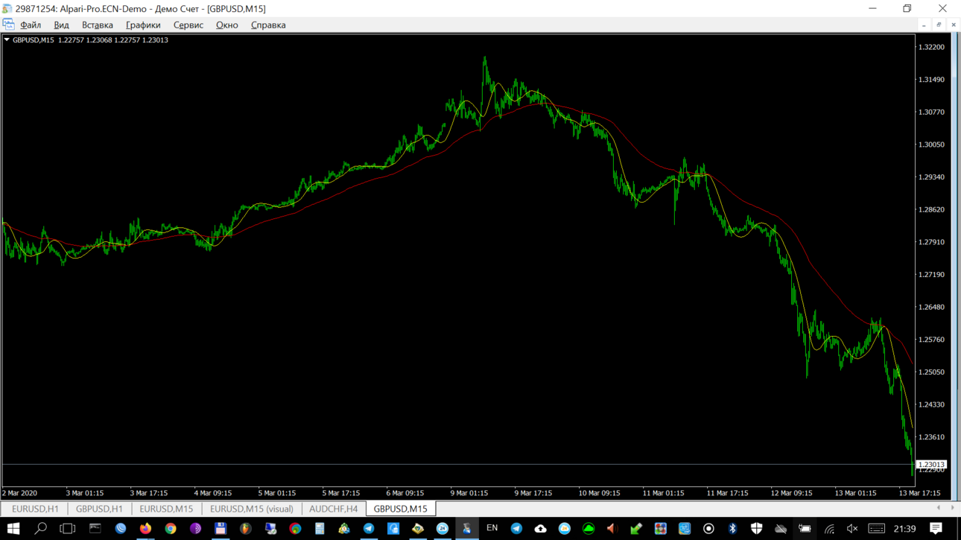Open the command prompt taskbar icon
The width and height of the screenshot is (961, 540).
pos(95,529)
